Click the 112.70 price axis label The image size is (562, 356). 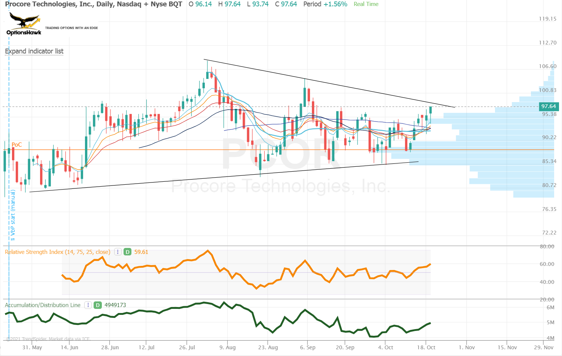pos(548,43)
